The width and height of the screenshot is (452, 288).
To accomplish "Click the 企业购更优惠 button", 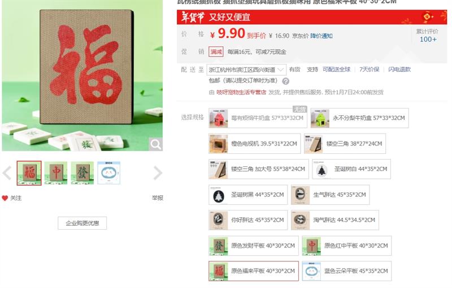I will [82, 223].
